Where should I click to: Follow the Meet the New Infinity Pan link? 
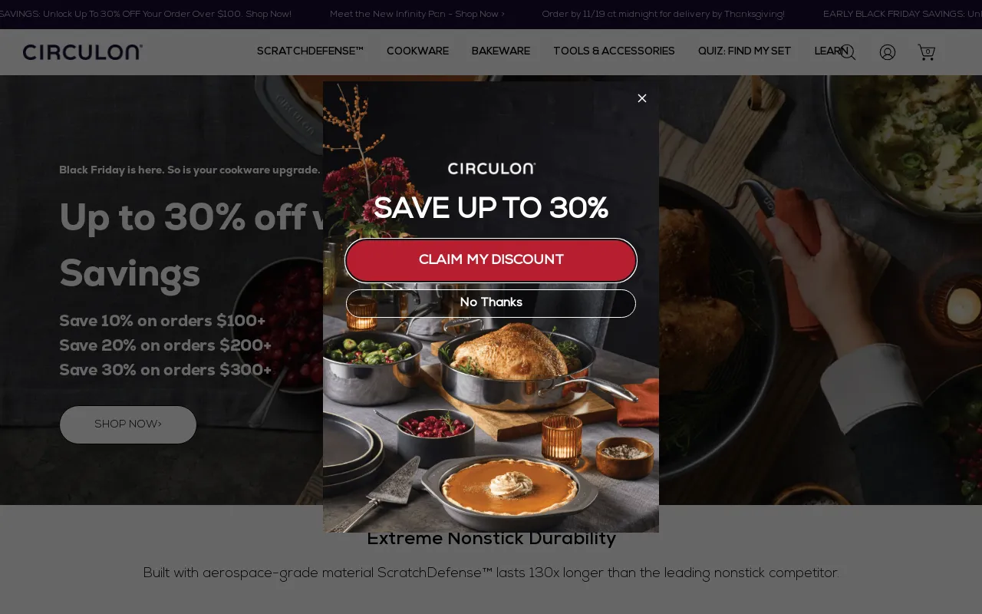point(417,15)
